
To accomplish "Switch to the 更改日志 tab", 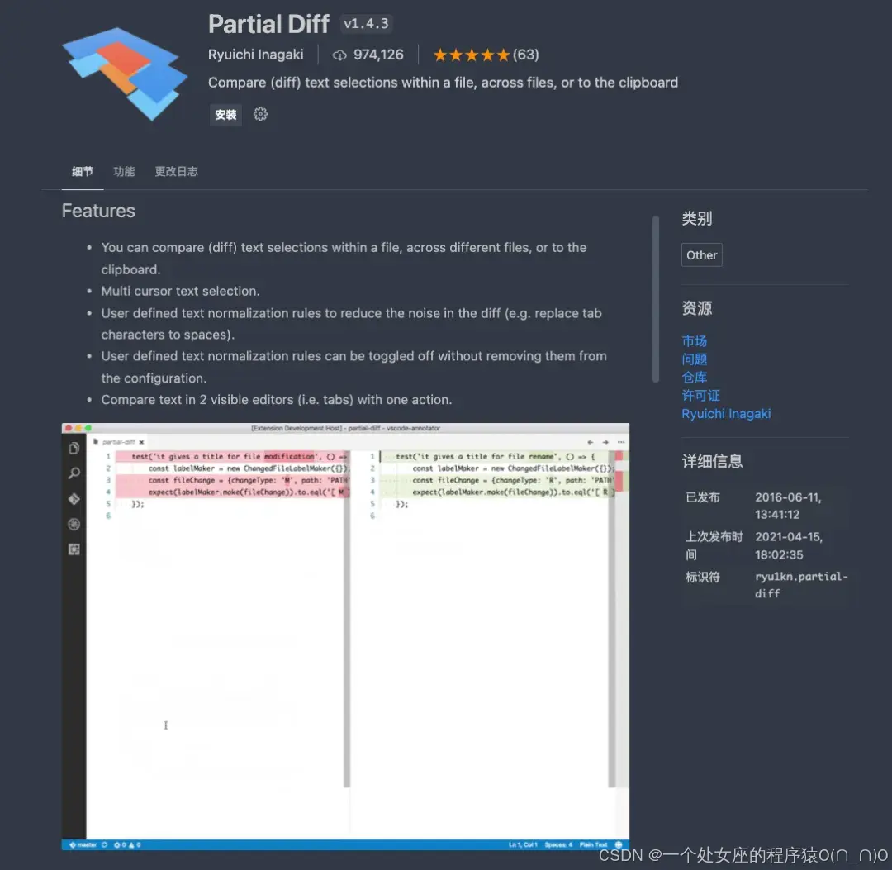I will tap(177, 171).
